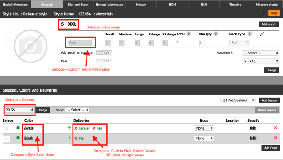Open the EAN tab
The height and width of the screenshot is (160, 283).
[x=204, y=5]
